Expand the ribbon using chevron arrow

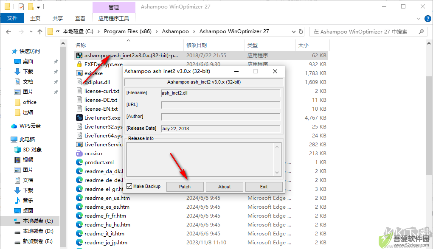pos(419,19)
